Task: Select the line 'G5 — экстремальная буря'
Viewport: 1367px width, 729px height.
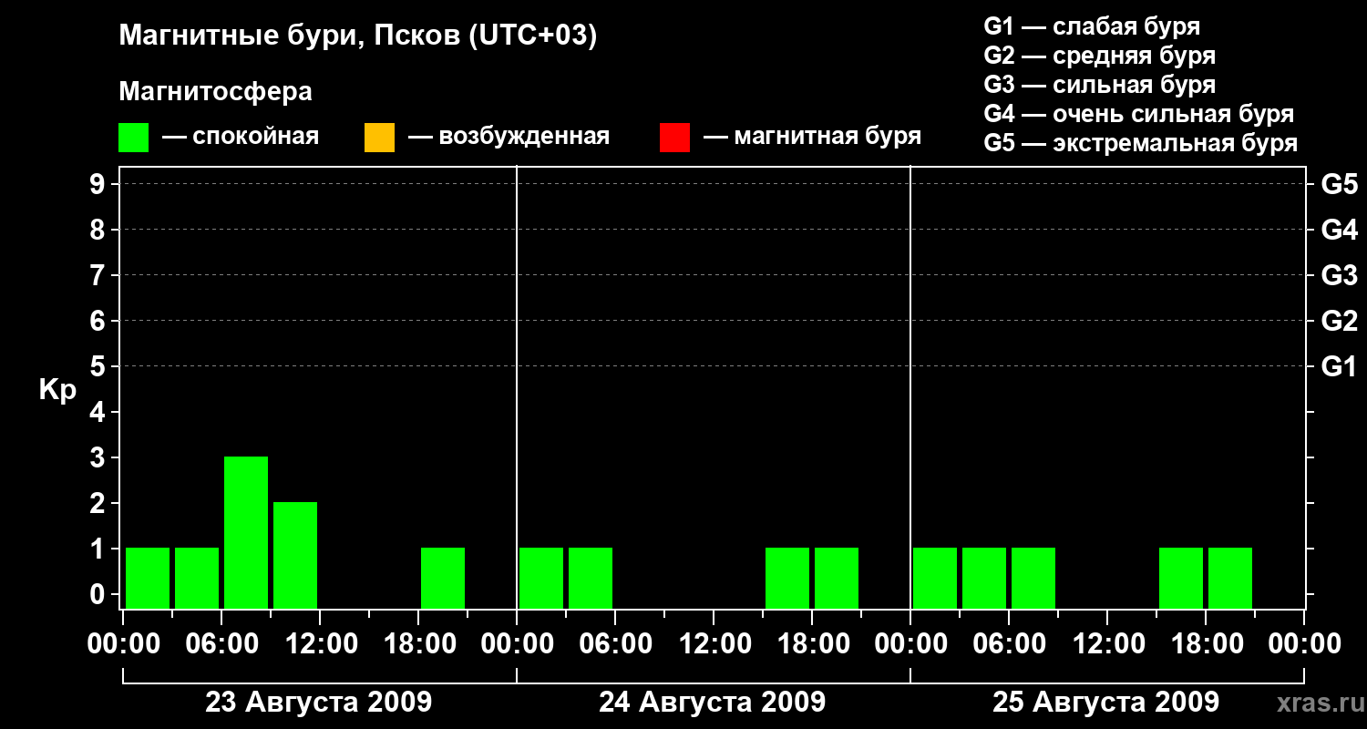Action: pos(1141,143)
